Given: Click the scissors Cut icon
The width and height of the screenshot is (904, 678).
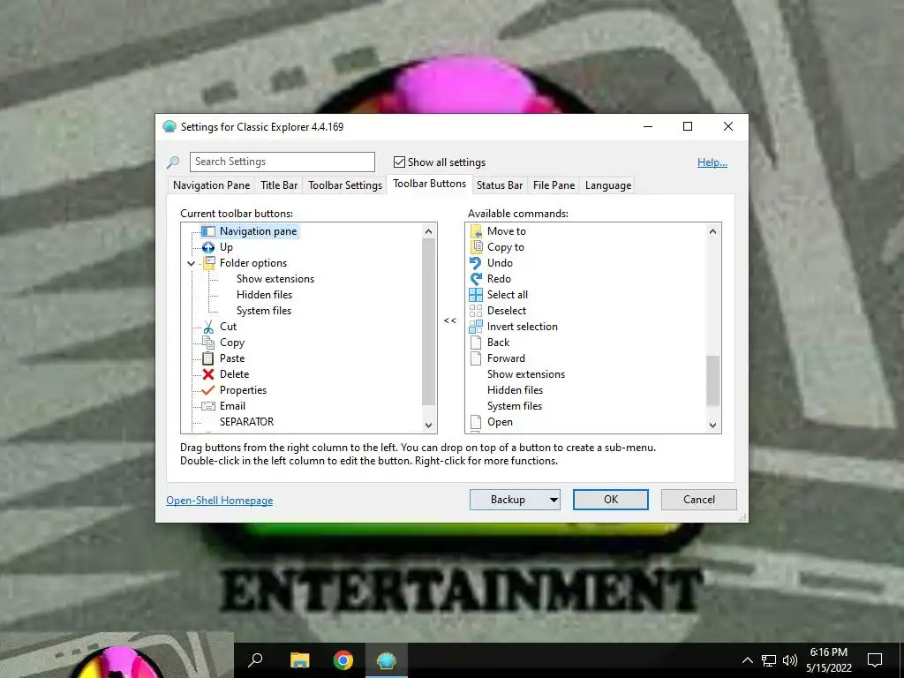Looking at the screenshot, I should tap(208, 327).
